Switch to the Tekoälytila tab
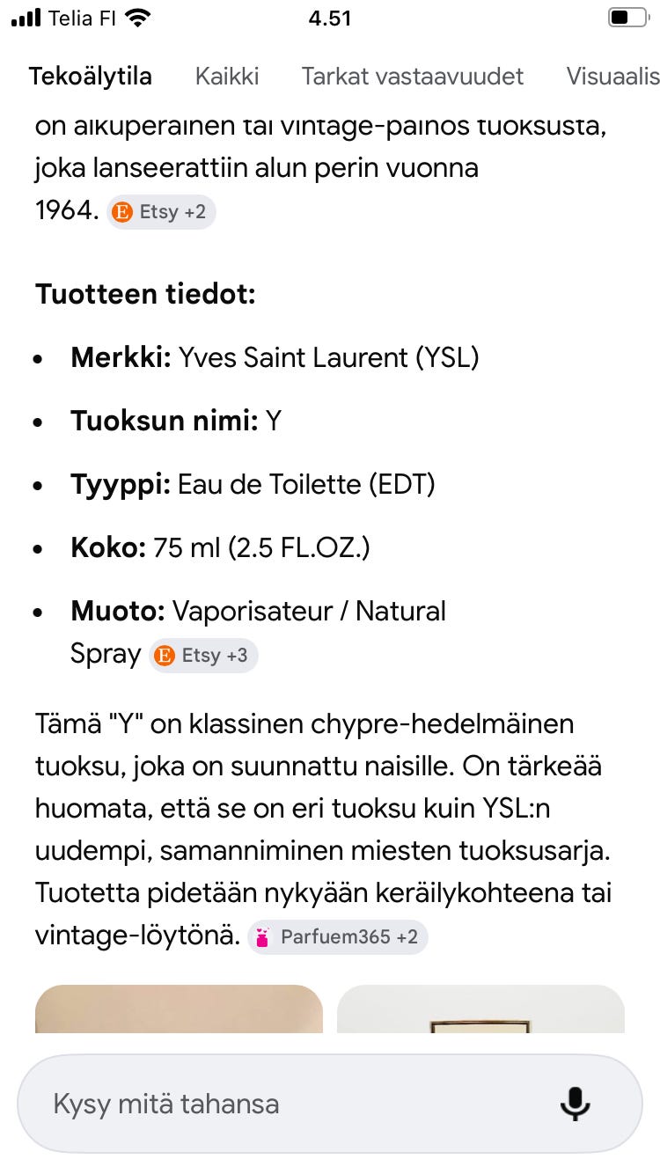Viewport: 660px width, 1174px height. 90,77
